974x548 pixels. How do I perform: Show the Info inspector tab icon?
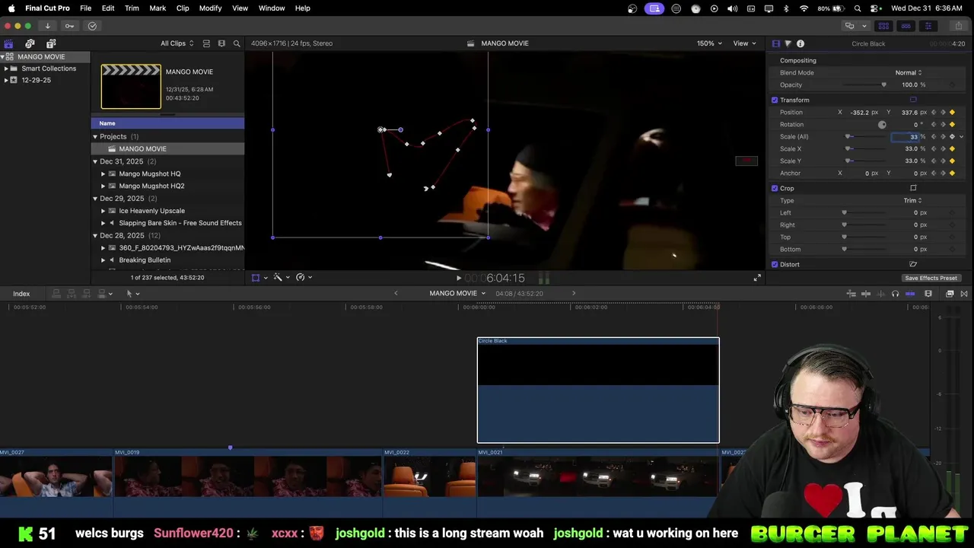click(800, 43)
